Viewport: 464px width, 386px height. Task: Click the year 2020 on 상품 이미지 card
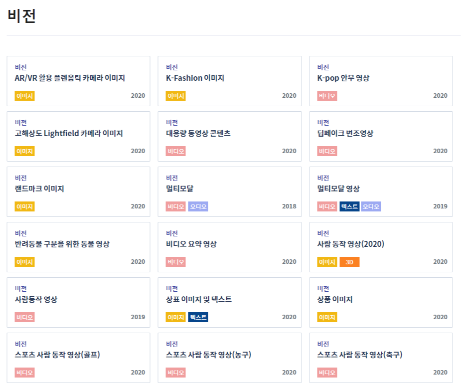[x=441, y=317]
